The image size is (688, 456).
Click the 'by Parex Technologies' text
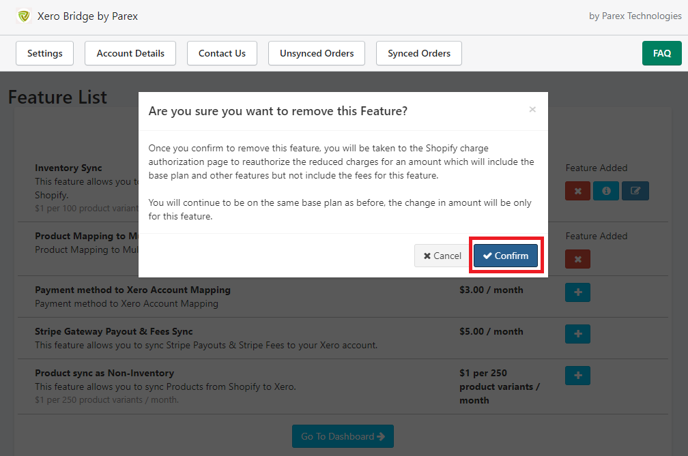point(635,16)
